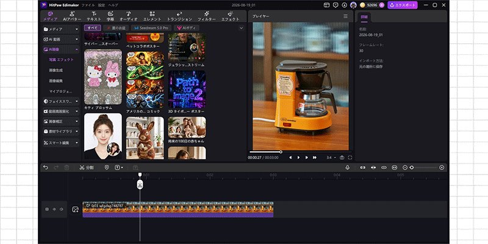Screen dimensions: 488x244
Task: Select the フィルター tab
Action: click(207, 16)
